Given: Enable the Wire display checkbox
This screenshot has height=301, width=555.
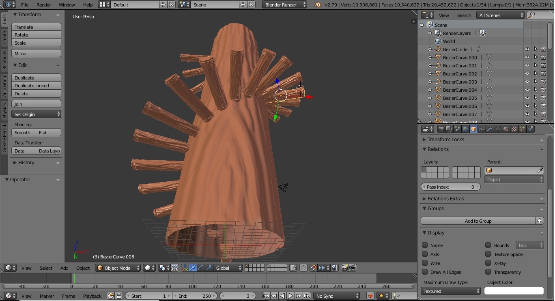Looking at the screenshot, I should 425,263.
